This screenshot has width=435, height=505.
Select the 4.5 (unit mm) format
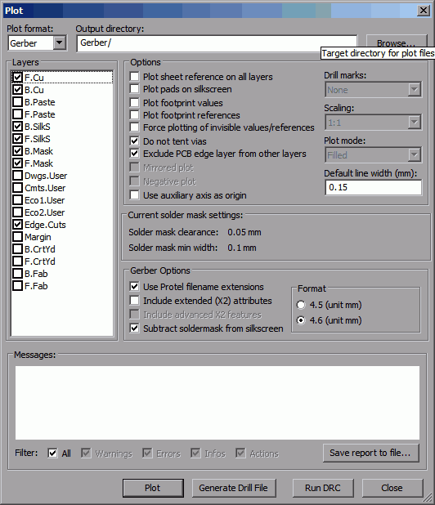click(x=301, y=305)
